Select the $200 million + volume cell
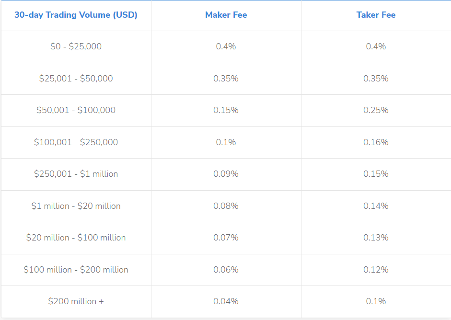Viewport: 451px width, 320px height. pyautogui.click(x=76, y=301)
